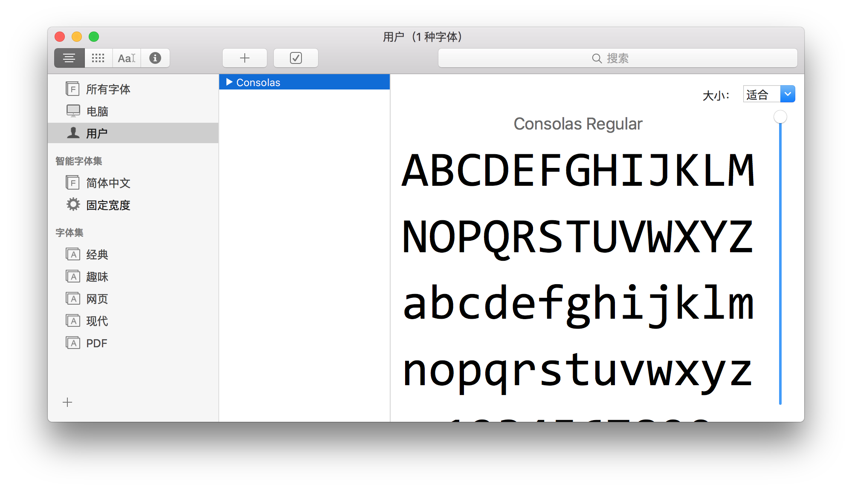Expand the Consolas font family triangle
The width and height of the screenshot is (852, 490).
tap(229, 82)
